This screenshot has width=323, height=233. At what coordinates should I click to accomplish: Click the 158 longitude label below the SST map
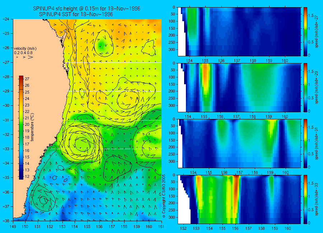tap(124, 227)
